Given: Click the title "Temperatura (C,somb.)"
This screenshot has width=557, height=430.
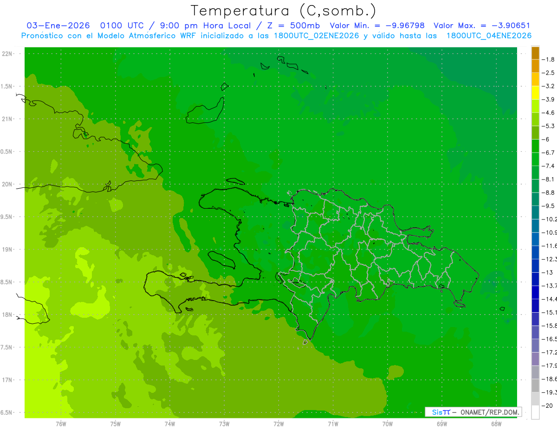Looking at the screenshot, I should (x=284, y=10).
